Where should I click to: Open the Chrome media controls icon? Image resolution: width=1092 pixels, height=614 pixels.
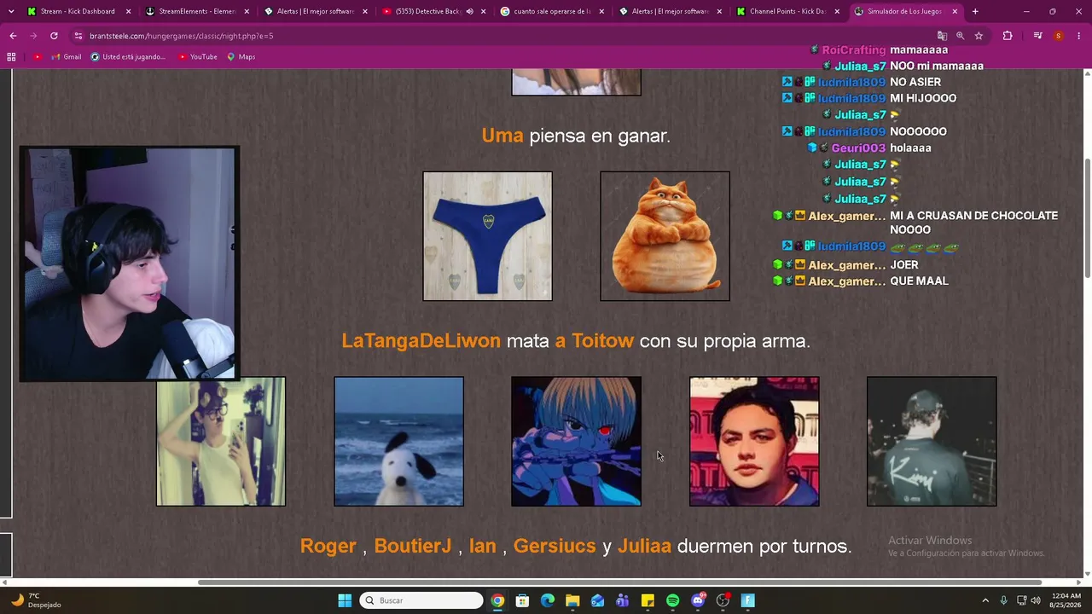coord(1037,36)
